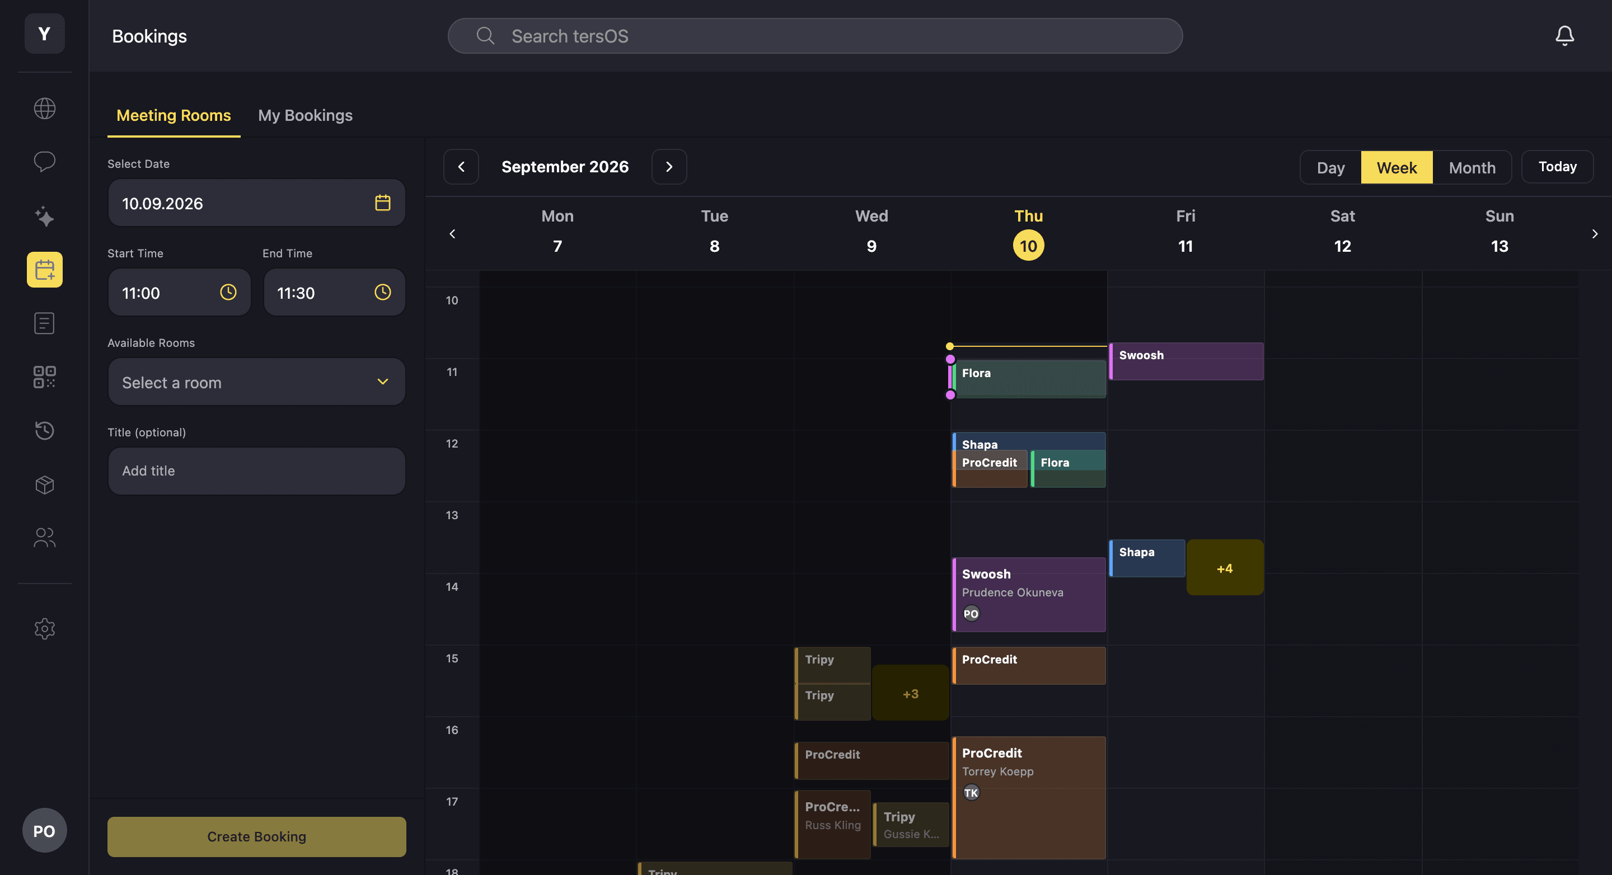Expand the +3 overflow bookings on Wednesday
The image size is (1612, 875).
911,694
